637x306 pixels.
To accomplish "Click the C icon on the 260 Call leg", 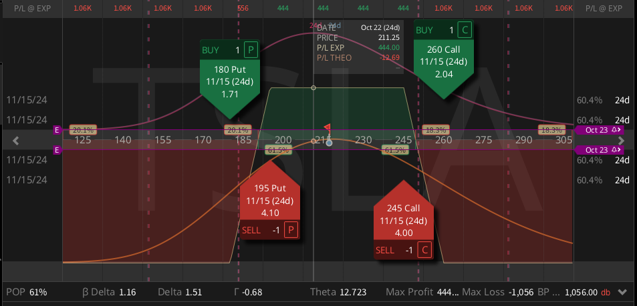I will point(465,30).
